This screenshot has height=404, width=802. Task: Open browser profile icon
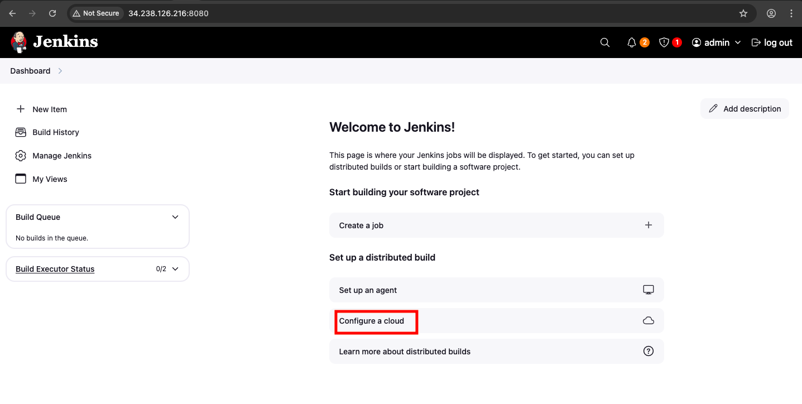pos(771,13)
